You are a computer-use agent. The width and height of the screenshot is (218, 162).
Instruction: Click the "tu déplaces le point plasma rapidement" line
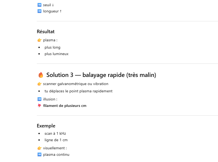point(78,91)
